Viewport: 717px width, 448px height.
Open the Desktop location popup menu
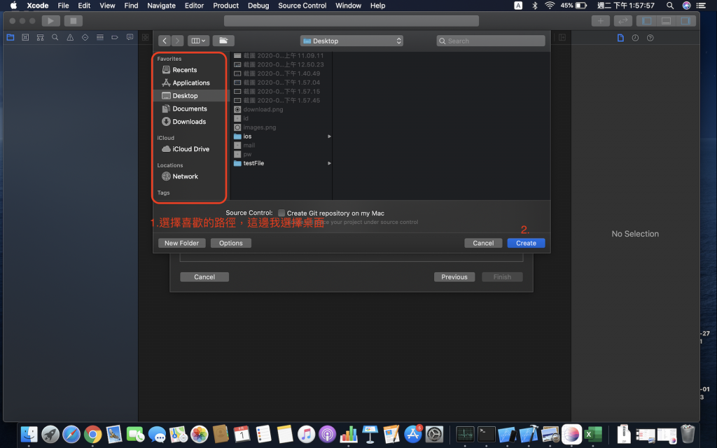[x=351, y=41]
